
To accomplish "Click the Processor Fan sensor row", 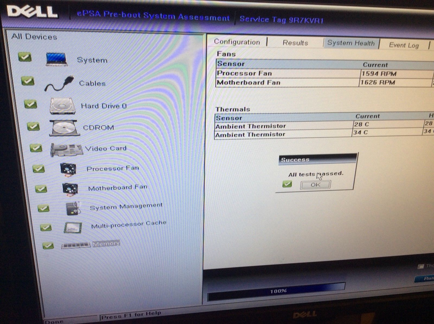I will point(325,74).
